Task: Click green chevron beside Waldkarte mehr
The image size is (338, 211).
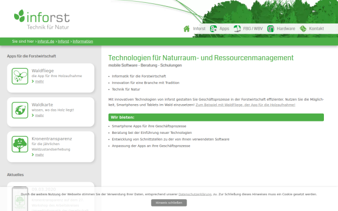Action: 33,115
